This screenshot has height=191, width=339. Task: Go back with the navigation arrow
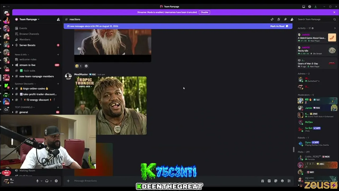point(4,6)
